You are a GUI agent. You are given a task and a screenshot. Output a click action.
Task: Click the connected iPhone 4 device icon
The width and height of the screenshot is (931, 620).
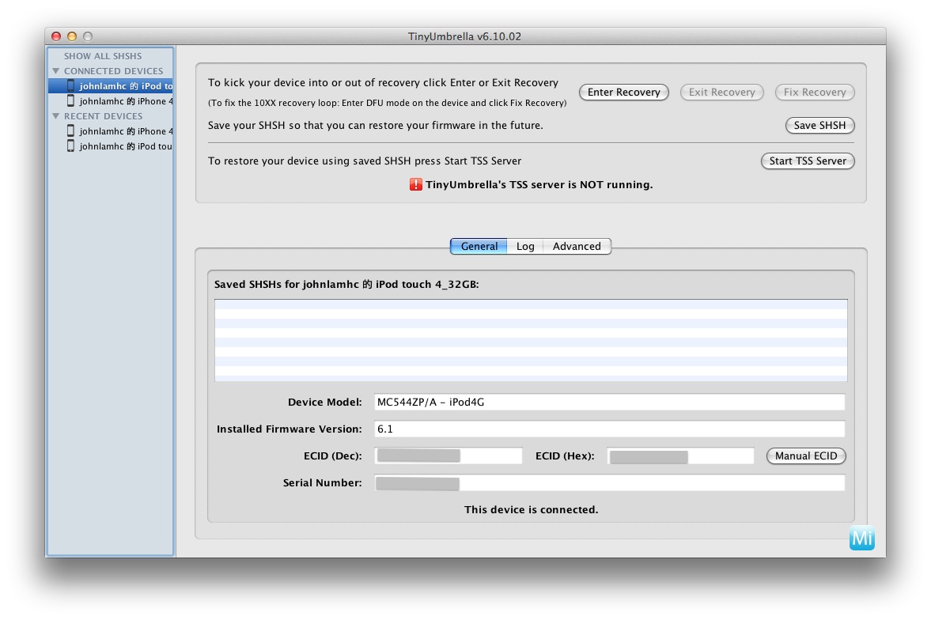pyautogui.click(x=70, y=101)
